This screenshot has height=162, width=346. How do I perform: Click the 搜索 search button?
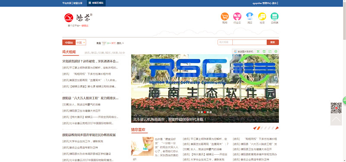273,42
